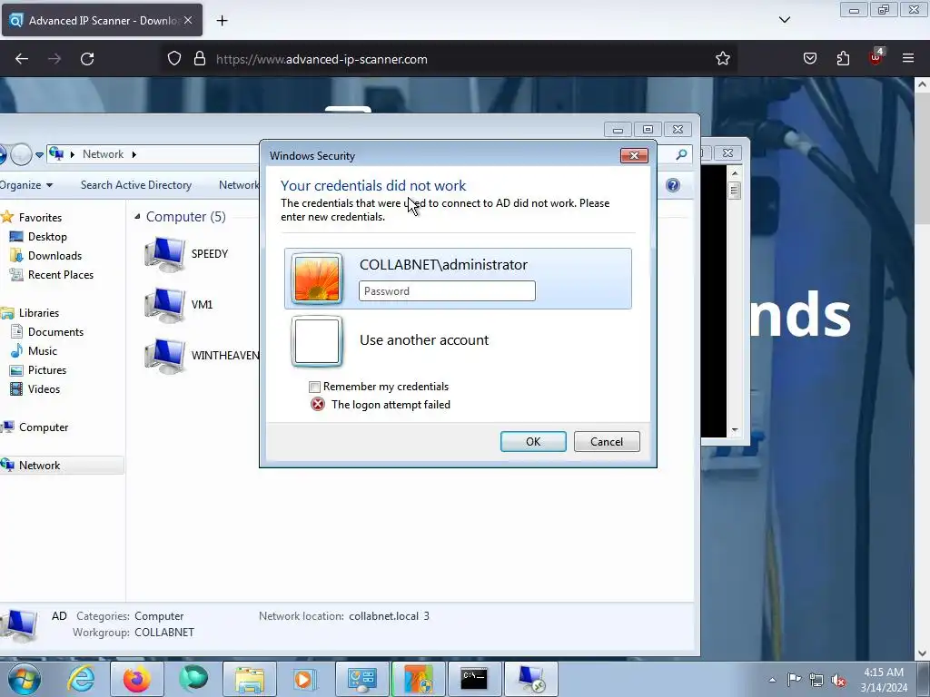Click the address bar URL field
Image resolution: width=930 pixels, height=697 pixels.
[450, 59]
